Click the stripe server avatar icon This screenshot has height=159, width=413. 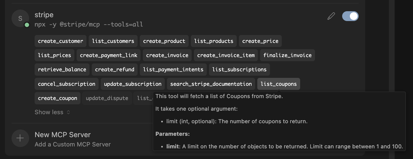[20, 19]
